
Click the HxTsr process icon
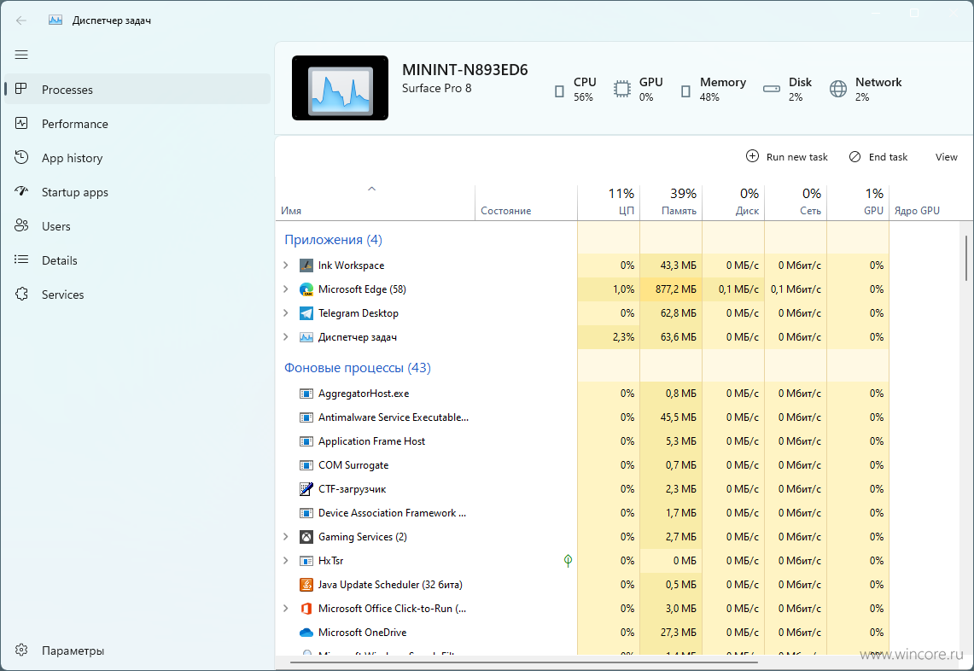click(x=306, y=560)
